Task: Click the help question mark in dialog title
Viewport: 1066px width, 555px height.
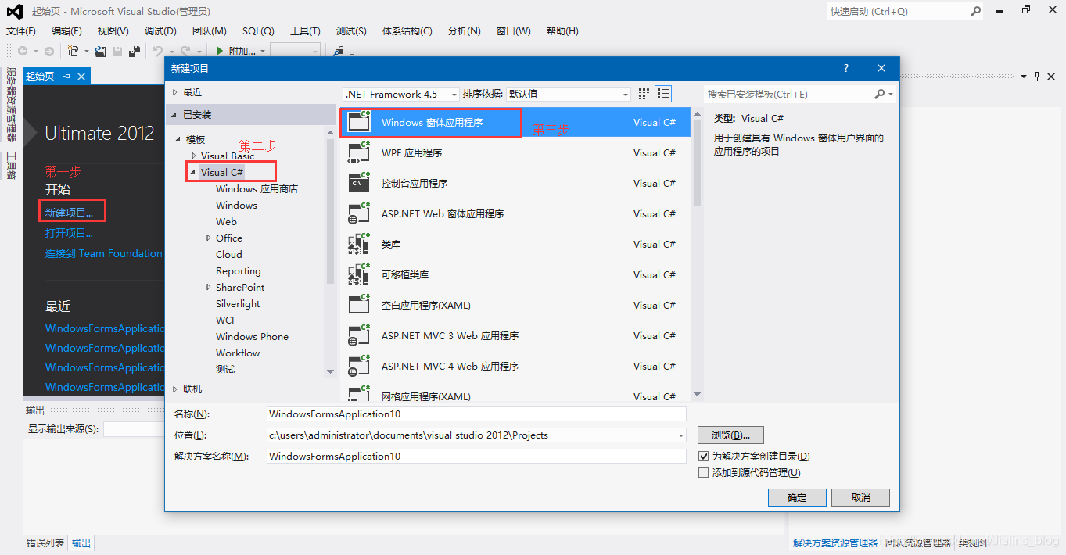Action: (x=846, y=69)
